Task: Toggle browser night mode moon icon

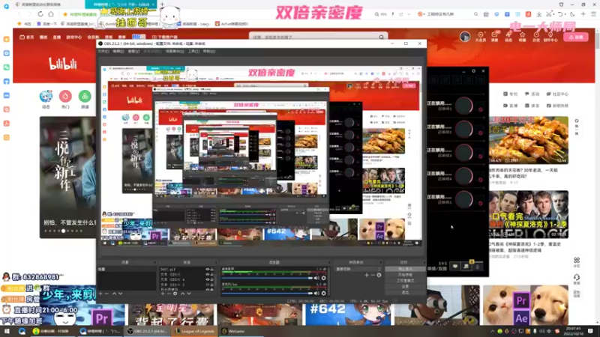Action: [x=572, y=14]
